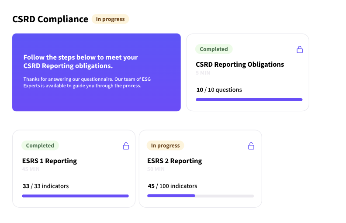
Task: Click the '5 MIN' duration label
Action: click(203, 73)
